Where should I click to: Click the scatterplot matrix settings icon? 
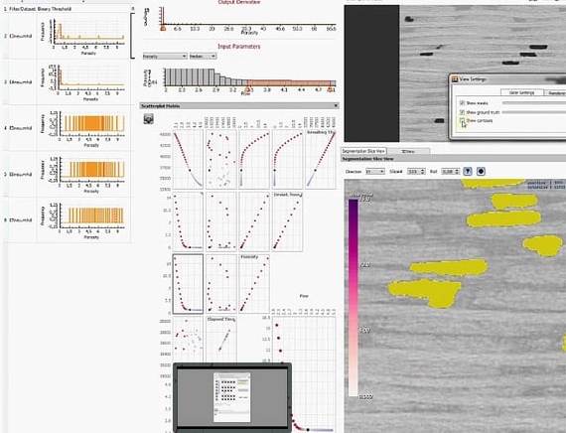tap(148, 119)
